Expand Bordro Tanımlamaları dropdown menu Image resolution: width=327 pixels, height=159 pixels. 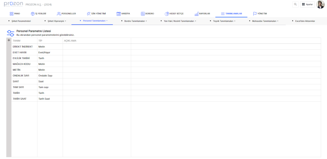[136, 21]
